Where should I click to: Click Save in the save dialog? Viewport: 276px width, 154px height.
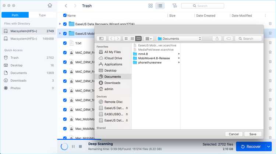[253, 134]
